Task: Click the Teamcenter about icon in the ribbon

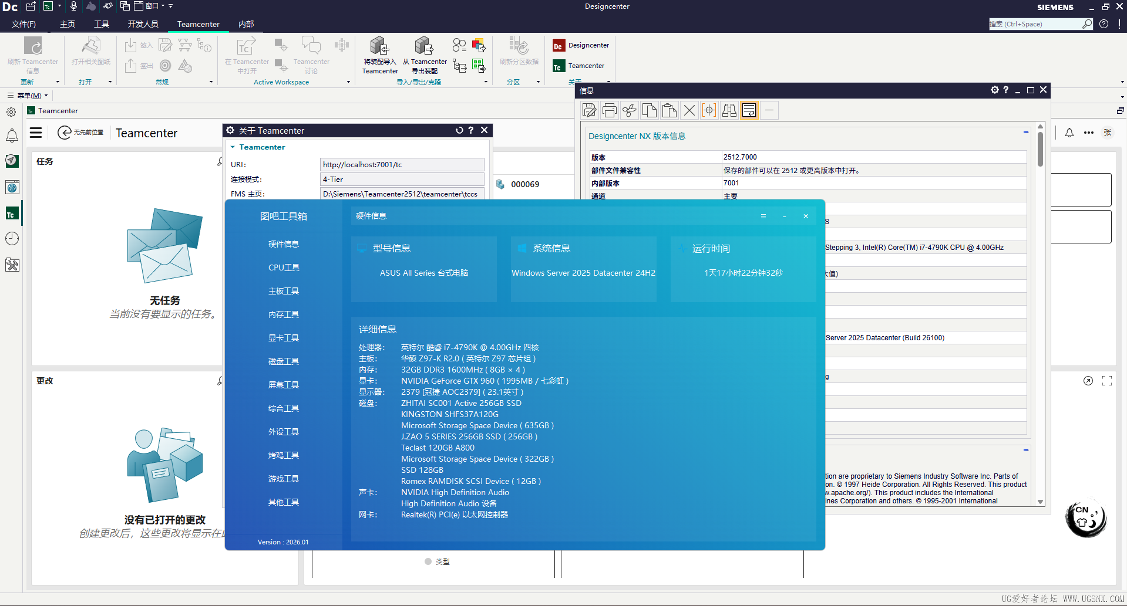Action: [x=558, y=66]
